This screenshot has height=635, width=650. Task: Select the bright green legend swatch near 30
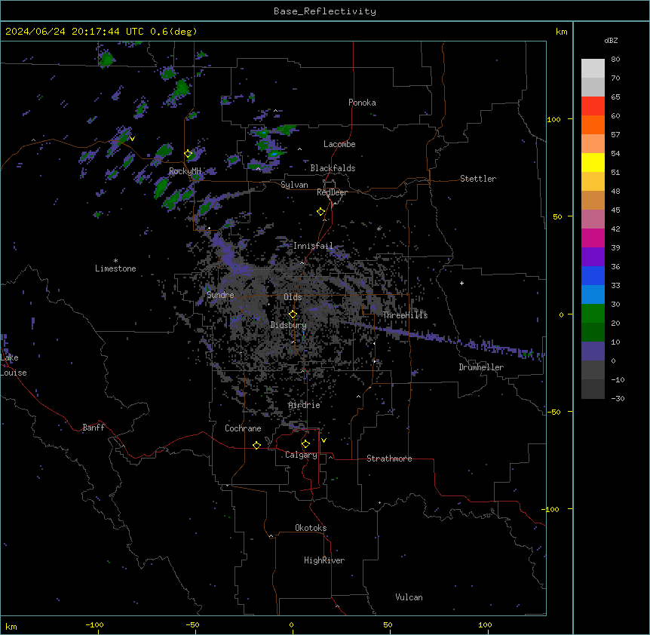(x=593, y=314)
